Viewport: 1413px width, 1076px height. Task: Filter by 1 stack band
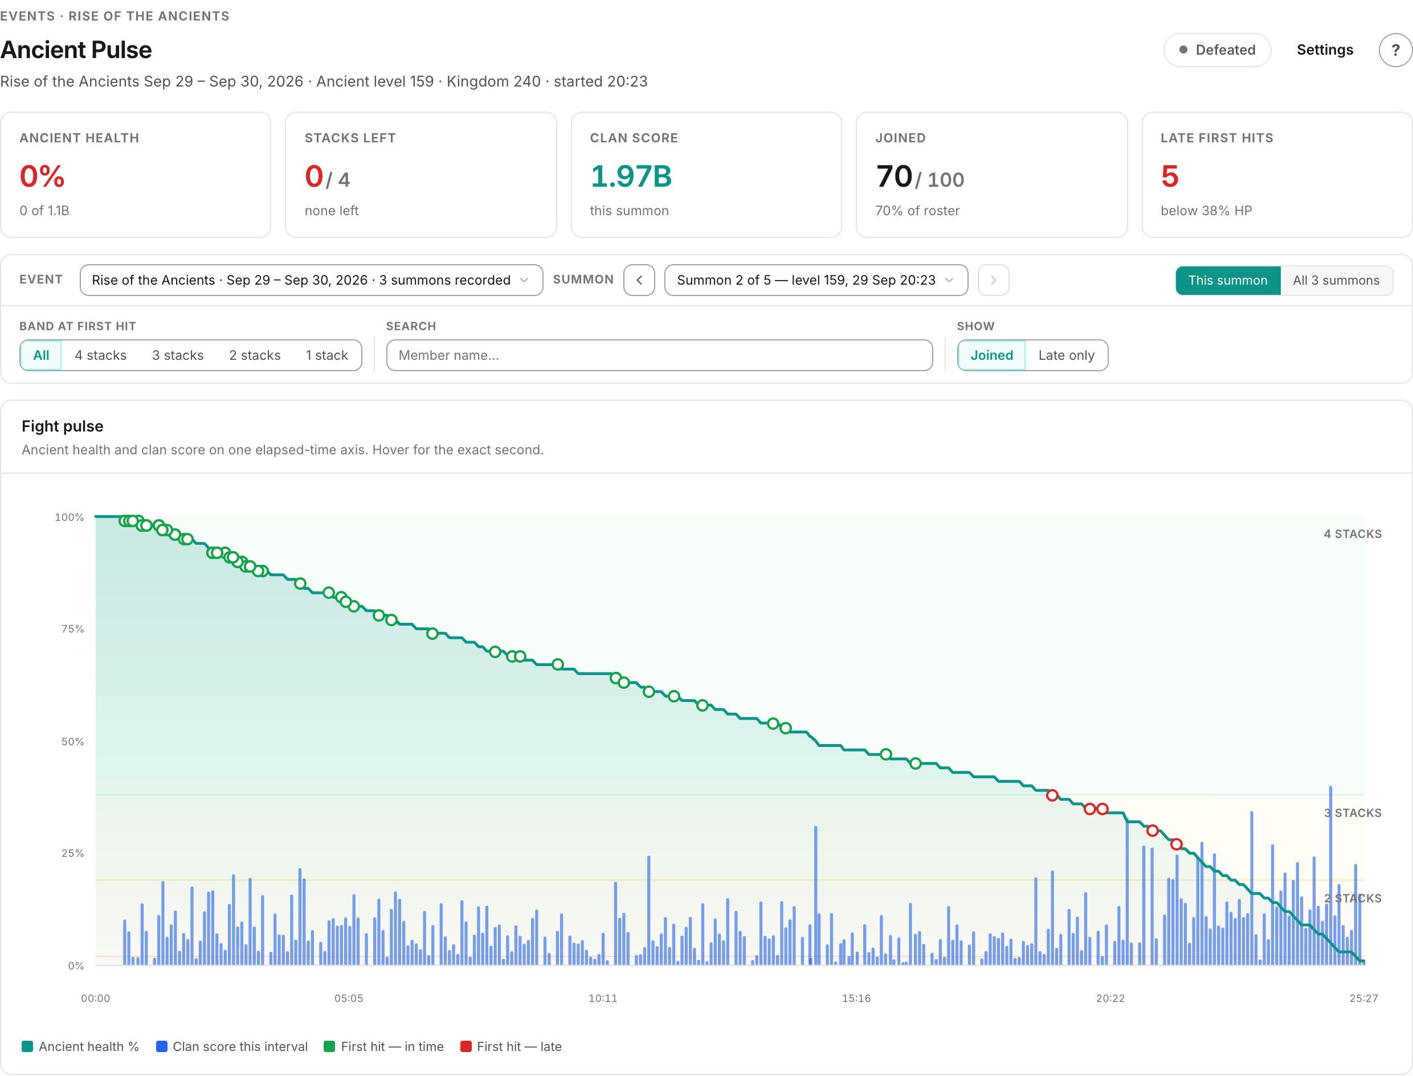327,355
